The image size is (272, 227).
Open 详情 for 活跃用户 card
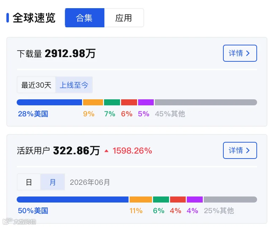pyautogui.click(x=240, y=150)
